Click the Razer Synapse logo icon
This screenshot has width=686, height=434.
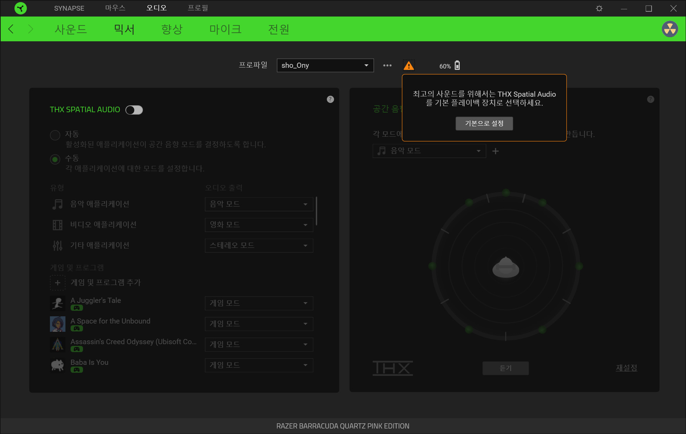[x=21, y=8]
